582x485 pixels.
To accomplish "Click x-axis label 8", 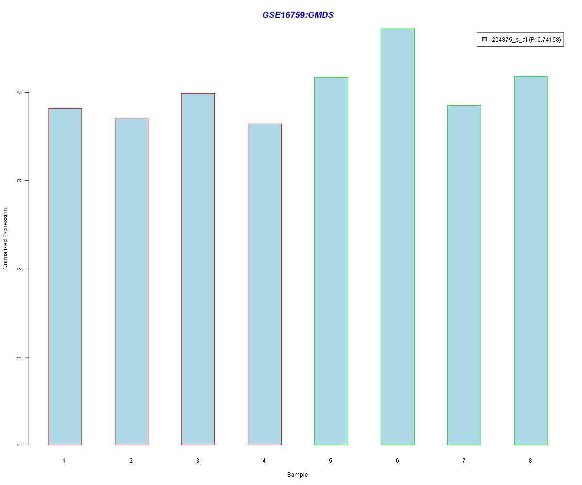I will tap(530, 460).
